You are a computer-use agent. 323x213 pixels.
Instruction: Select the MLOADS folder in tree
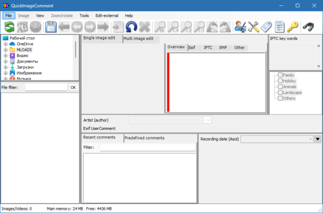pos(24,50)
